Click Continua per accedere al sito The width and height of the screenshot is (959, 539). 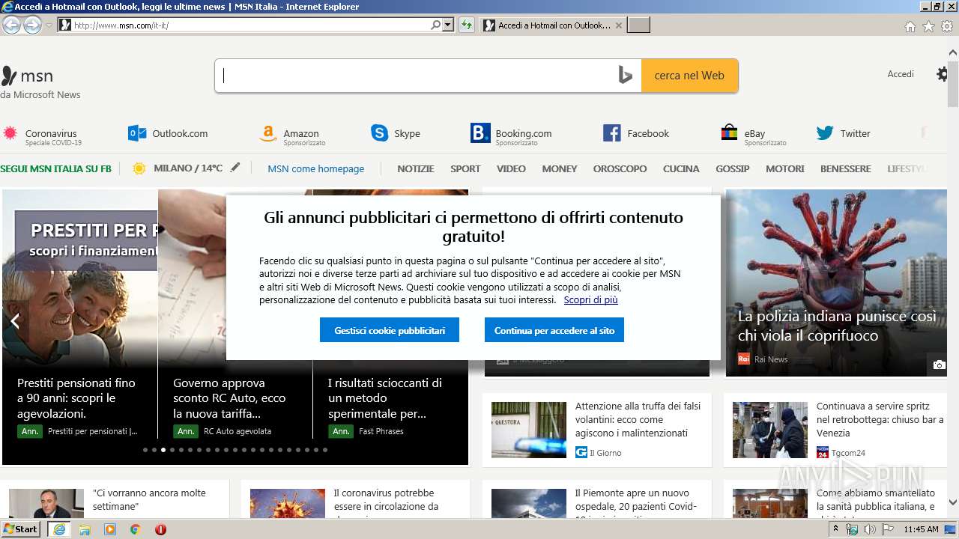pos(554,330)
